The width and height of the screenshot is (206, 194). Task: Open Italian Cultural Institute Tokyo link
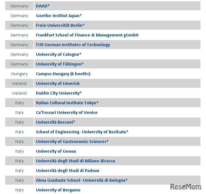pos(67,103)
